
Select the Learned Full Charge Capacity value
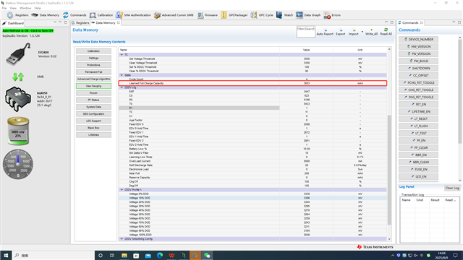307,84
